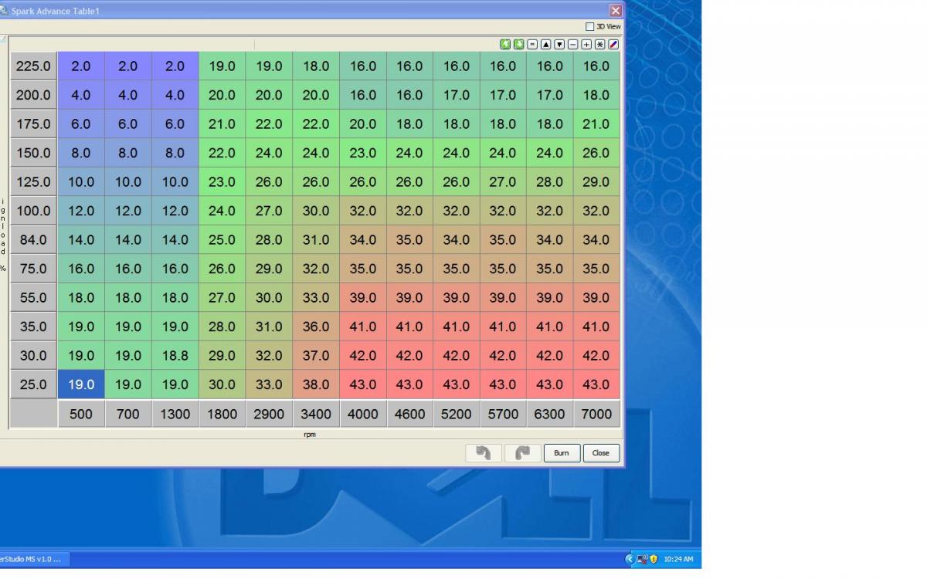927x579 pixels.
Task: Select the 75.0 load row header
Action: (x=33, y=269)
